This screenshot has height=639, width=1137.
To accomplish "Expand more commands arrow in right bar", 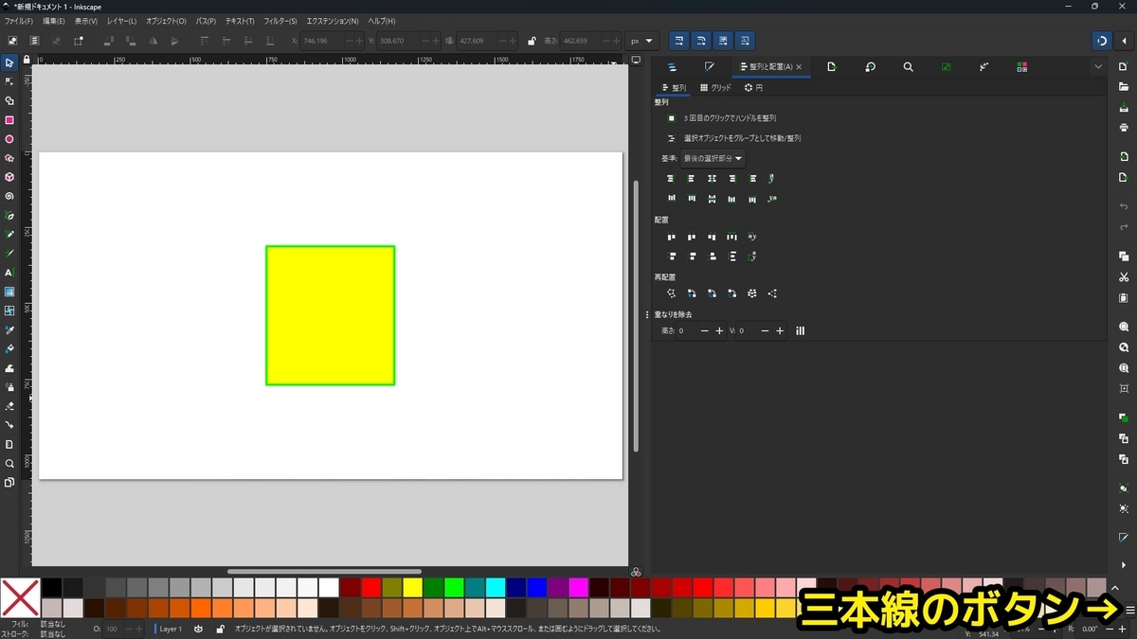I will (1124, 564).
